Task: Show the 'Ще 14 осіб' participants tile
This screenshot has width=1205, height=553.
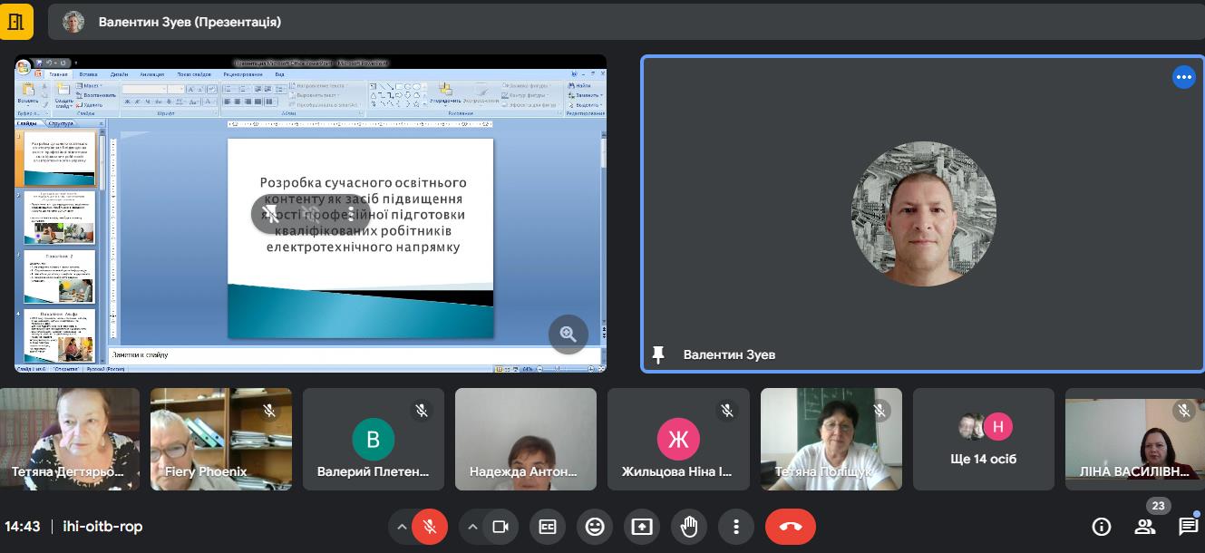Action: [983, 440]
